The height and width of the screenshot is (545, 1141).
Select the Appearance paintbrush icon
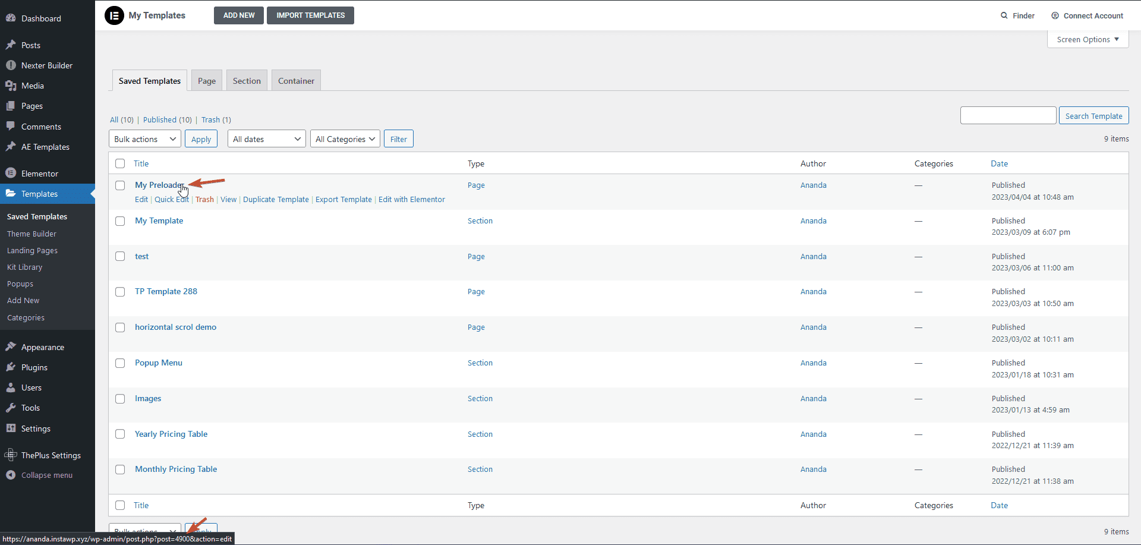11,347
